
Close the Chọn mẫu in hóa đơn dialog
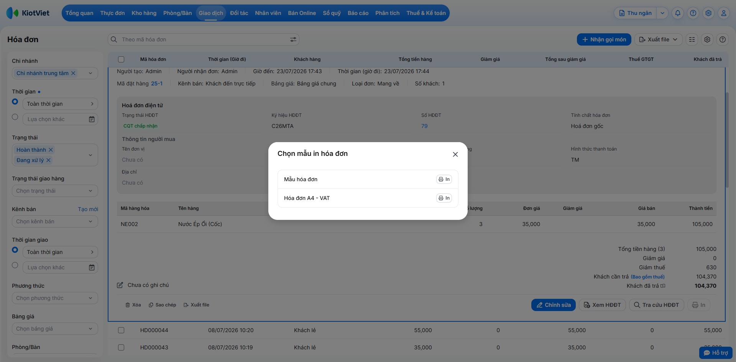pyautogui.click(x=455, y=154)
